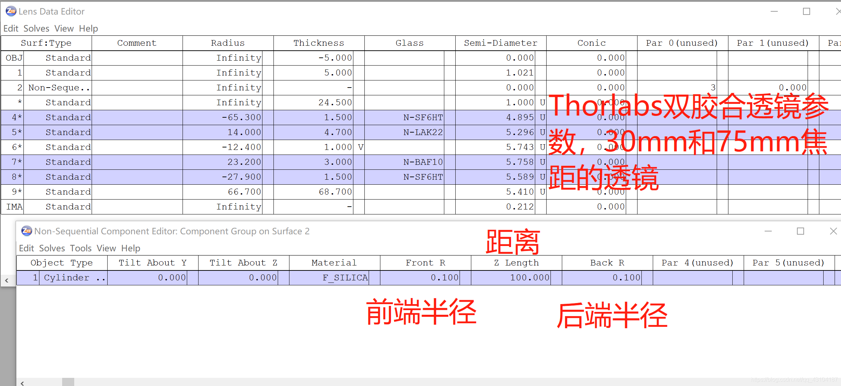Click radius cell -65.300 on surface 4
The image size is (841, 386).
point(223,117)
